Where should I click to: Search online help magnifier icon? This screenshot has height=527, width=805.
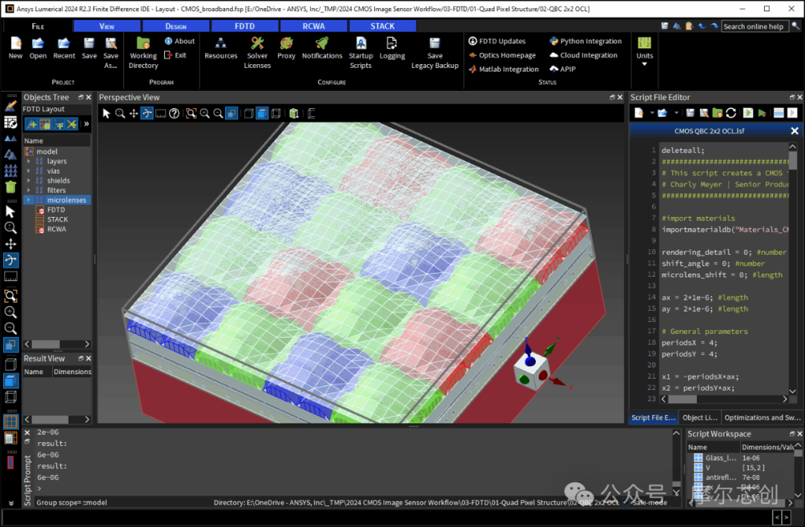coord(795,26)
